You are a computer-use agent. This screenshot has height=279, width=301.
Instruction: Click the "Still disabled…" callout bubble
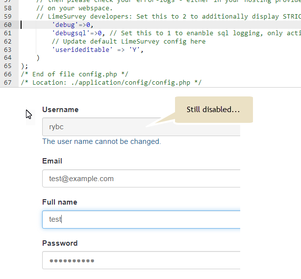[x=213, y=110]
